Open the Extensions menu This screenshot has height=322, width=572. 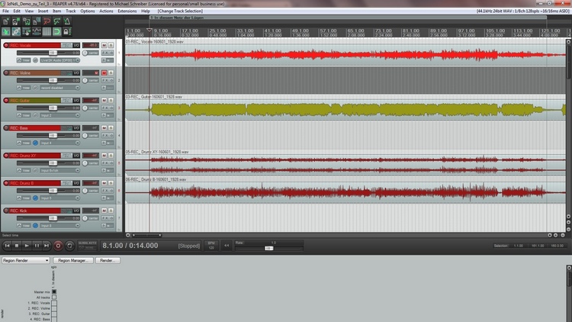pos(127,11)
